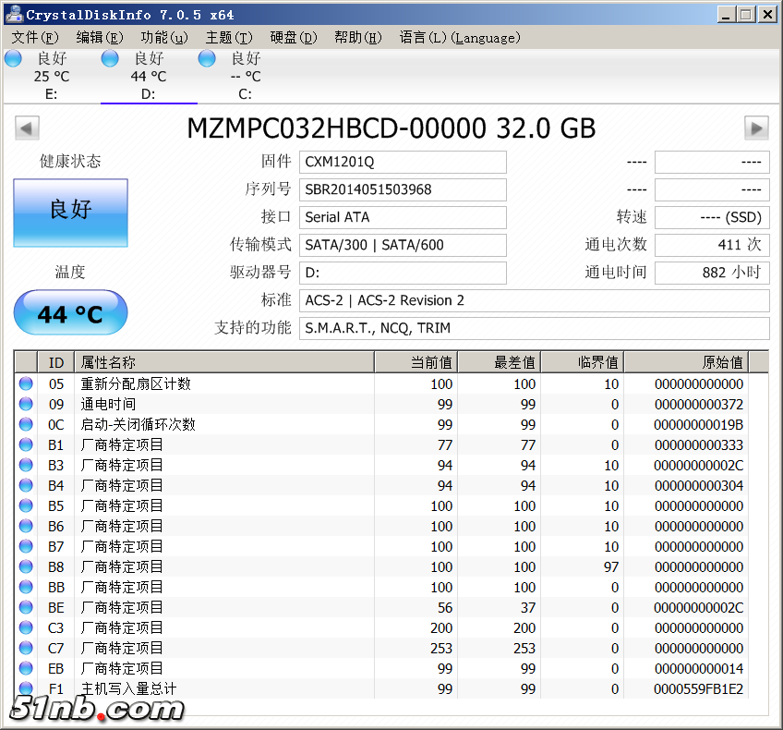This screenshot has width=783, height=730.
Task: Click worst value 37 in row BE
Action: click(x=528, y=608)
